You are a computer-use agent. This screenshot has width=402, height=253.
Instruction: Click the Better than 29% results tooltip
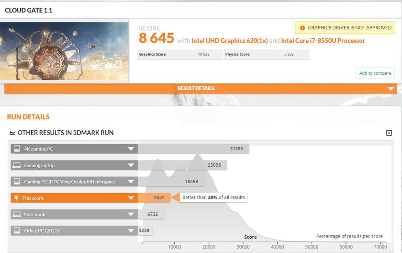[213, 197]
